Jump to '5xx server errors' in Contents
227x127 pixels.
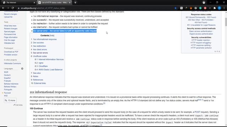click(x=40, y=53)
